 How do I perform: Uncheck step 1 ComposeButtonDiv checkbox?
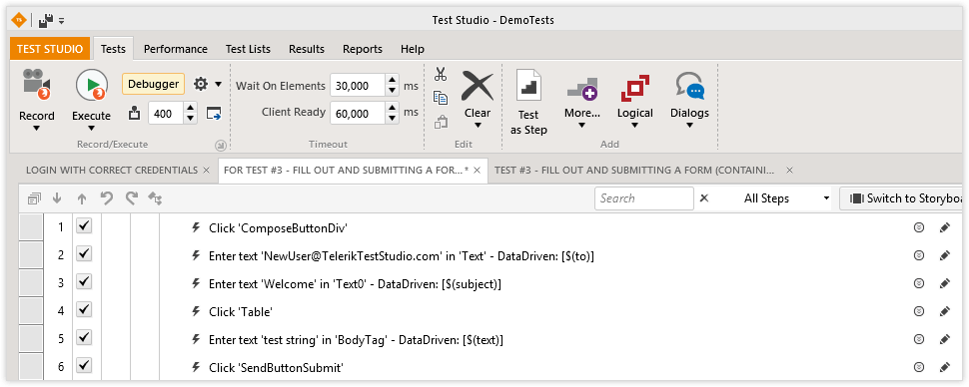coord(84,226)
